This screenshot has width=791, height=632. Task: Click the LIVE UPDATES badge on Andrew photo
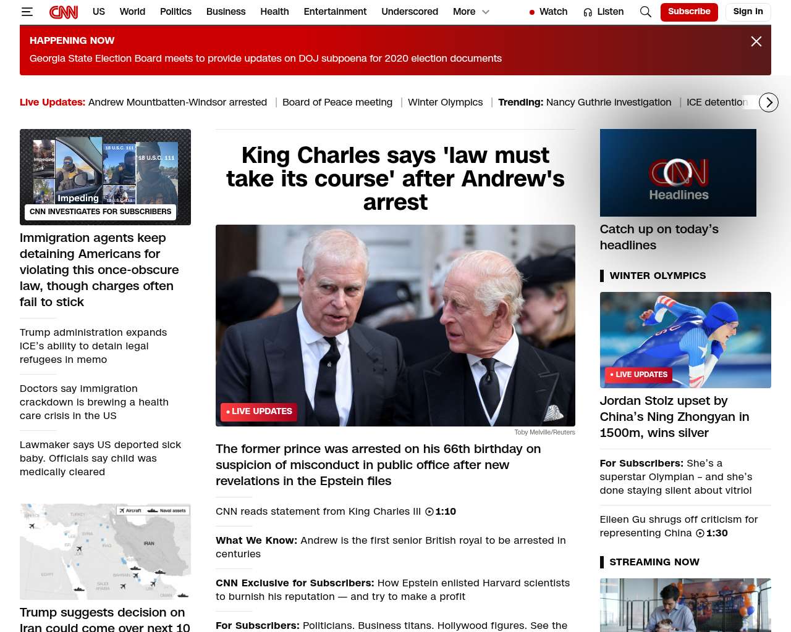click(x=259, y=412)
